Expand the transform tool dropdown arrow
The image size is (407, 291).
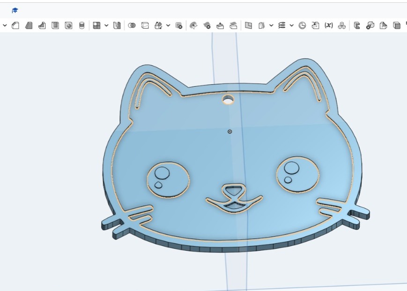click(x=168, y=26)
